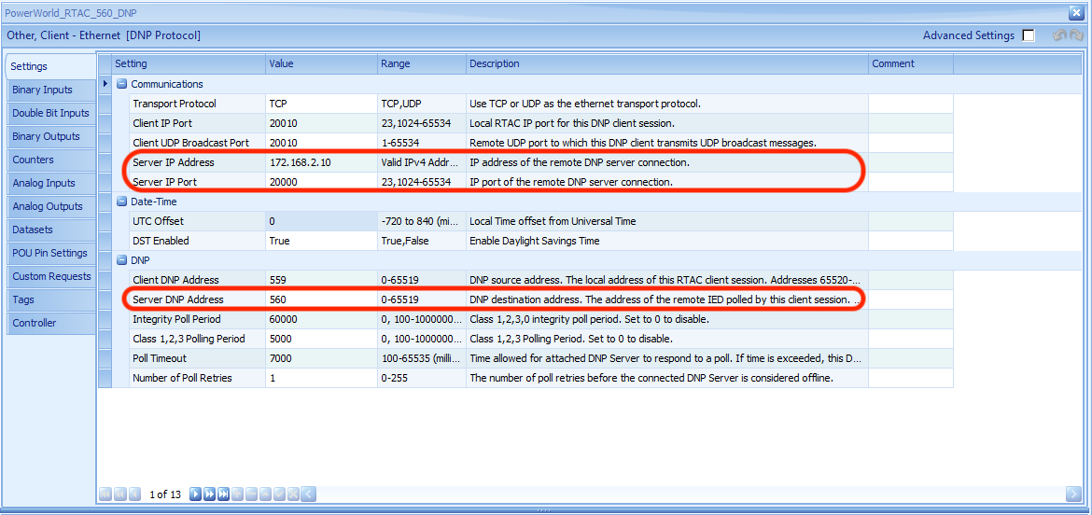This screenshot has height=515, width=1092.
Task: Click the Comment cell for Transport Protocol
Action: pyautogui.click(x=910, y=104)
